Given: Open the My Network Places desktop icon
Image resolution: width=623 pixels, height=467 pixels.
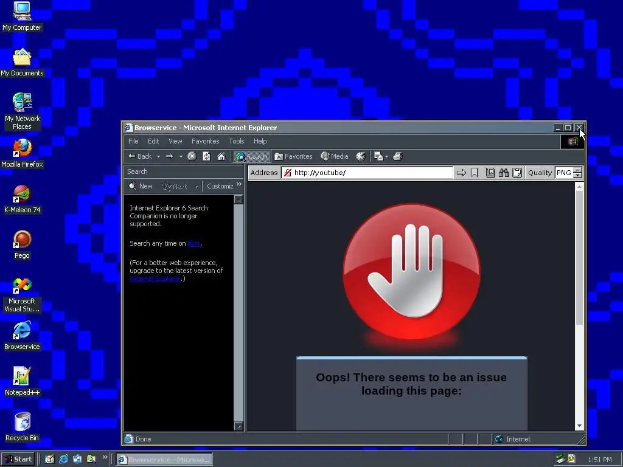Looking at the screenshot, I should pyautogui.click(x=22, y=111).
